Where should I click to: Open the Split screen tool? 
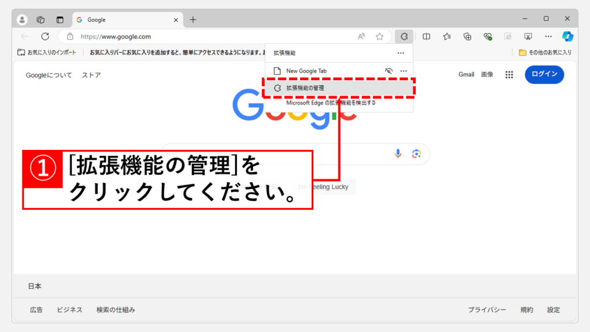tap(426, 36)
